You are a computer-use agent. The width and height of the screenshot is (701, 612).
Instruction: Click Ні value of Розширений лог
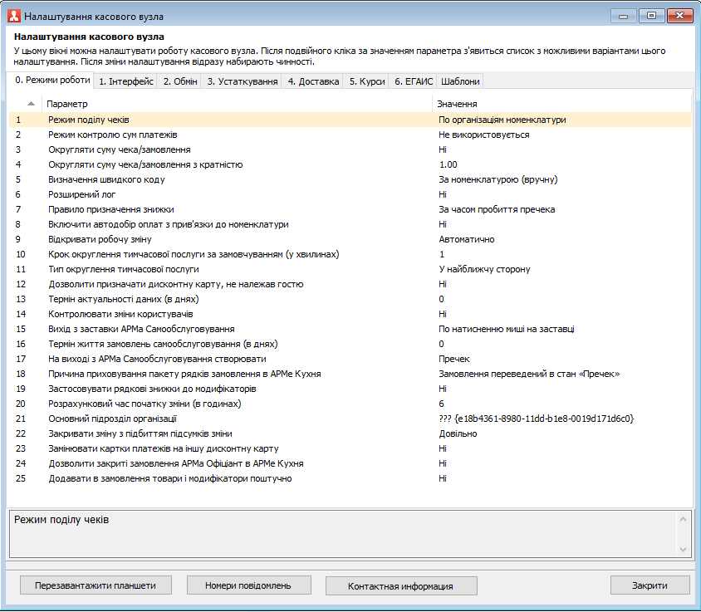coord(443,194)
